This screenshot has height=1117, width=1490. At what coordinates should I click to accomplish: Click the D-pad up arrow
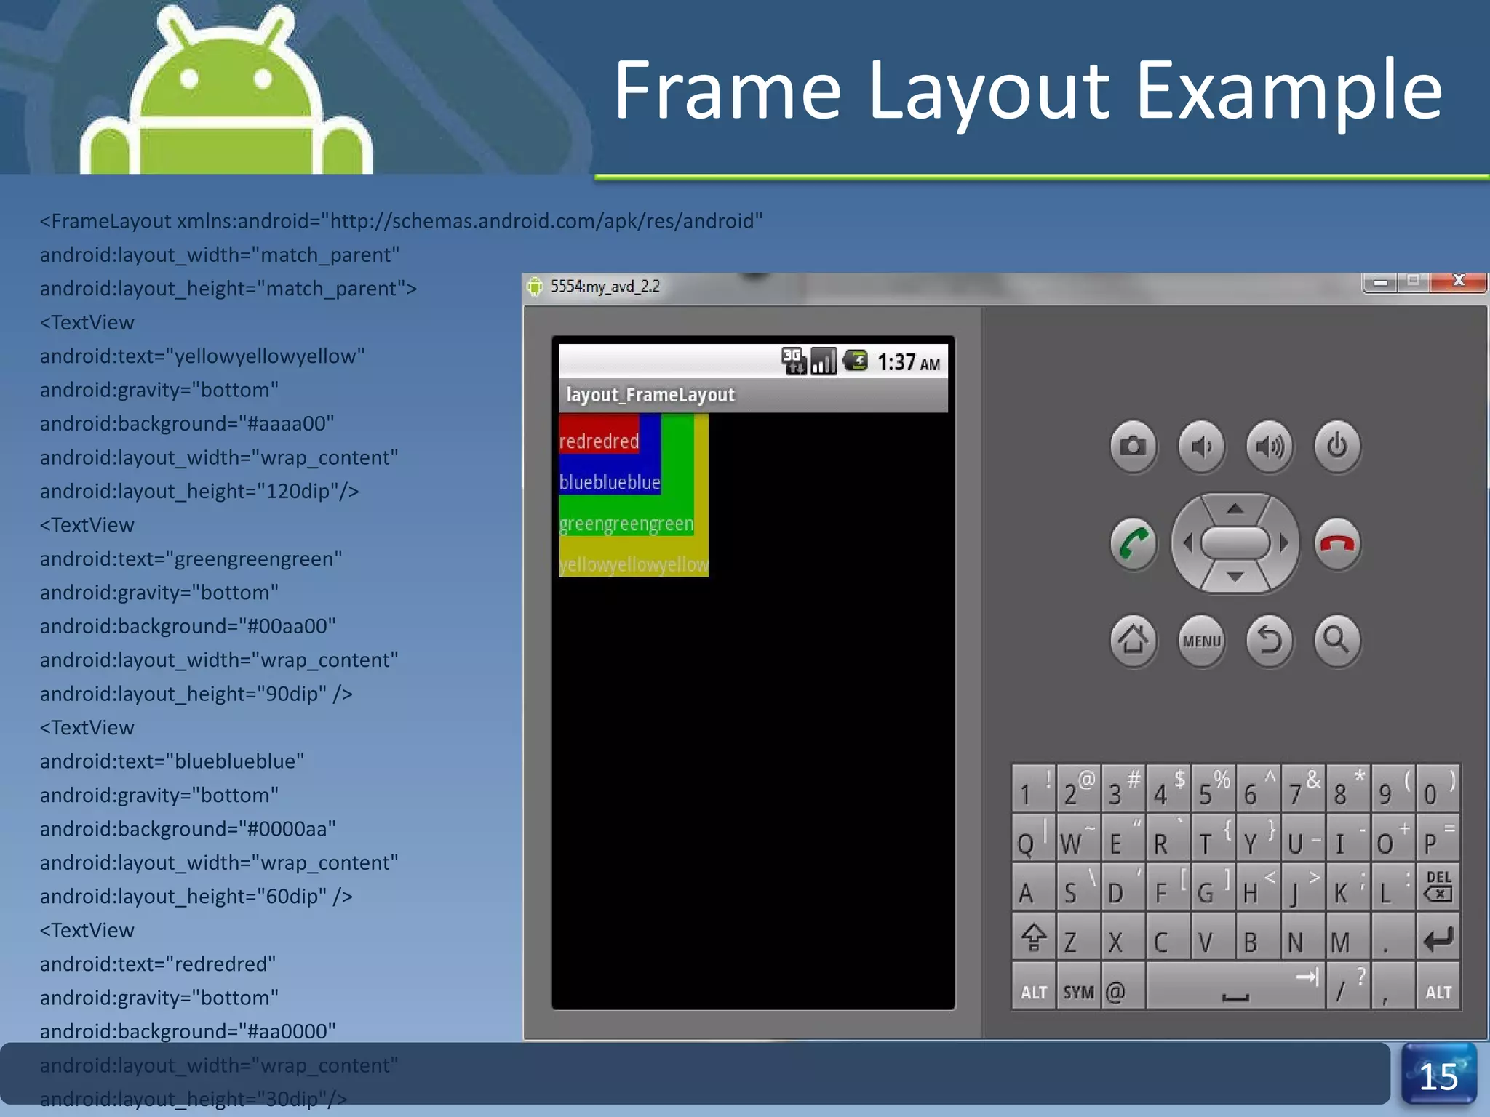pos(1235,508)
